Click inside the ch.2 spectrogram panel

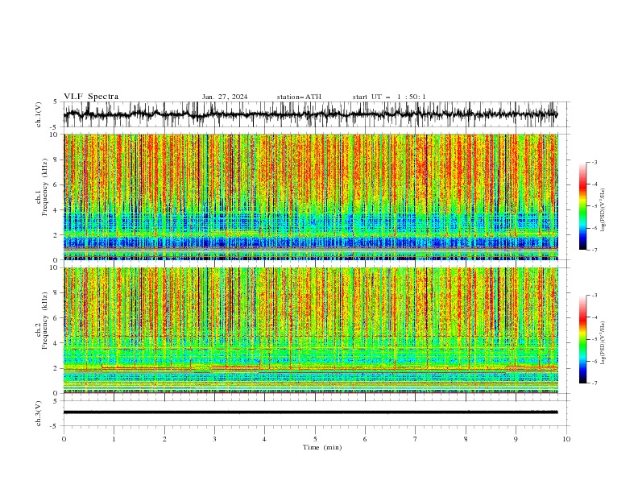(x=310, y=330)
